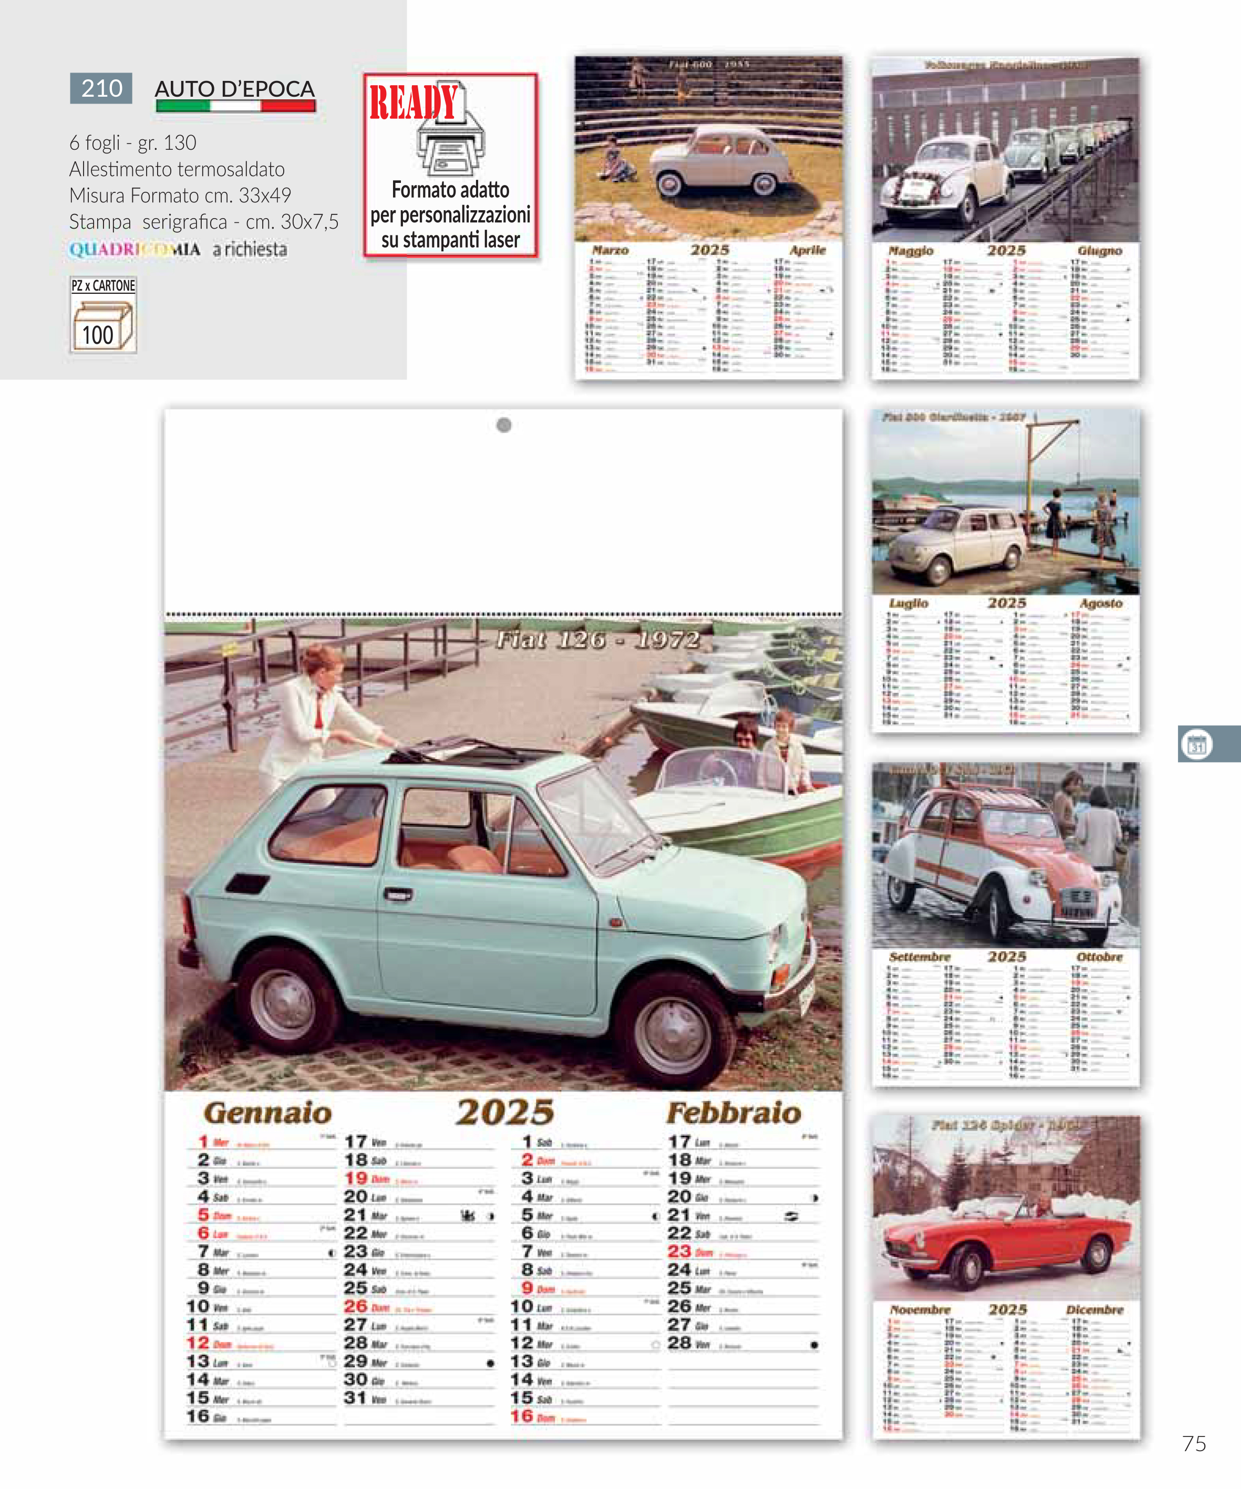Click page number 75

coord(1194,1444)
